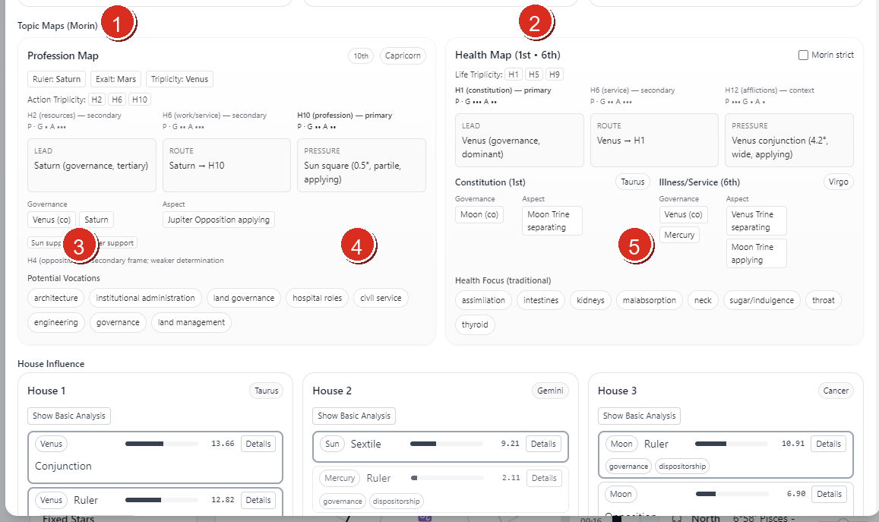
Task: Click the H1 chip in Life Triplicity
Action: [514, 74]
